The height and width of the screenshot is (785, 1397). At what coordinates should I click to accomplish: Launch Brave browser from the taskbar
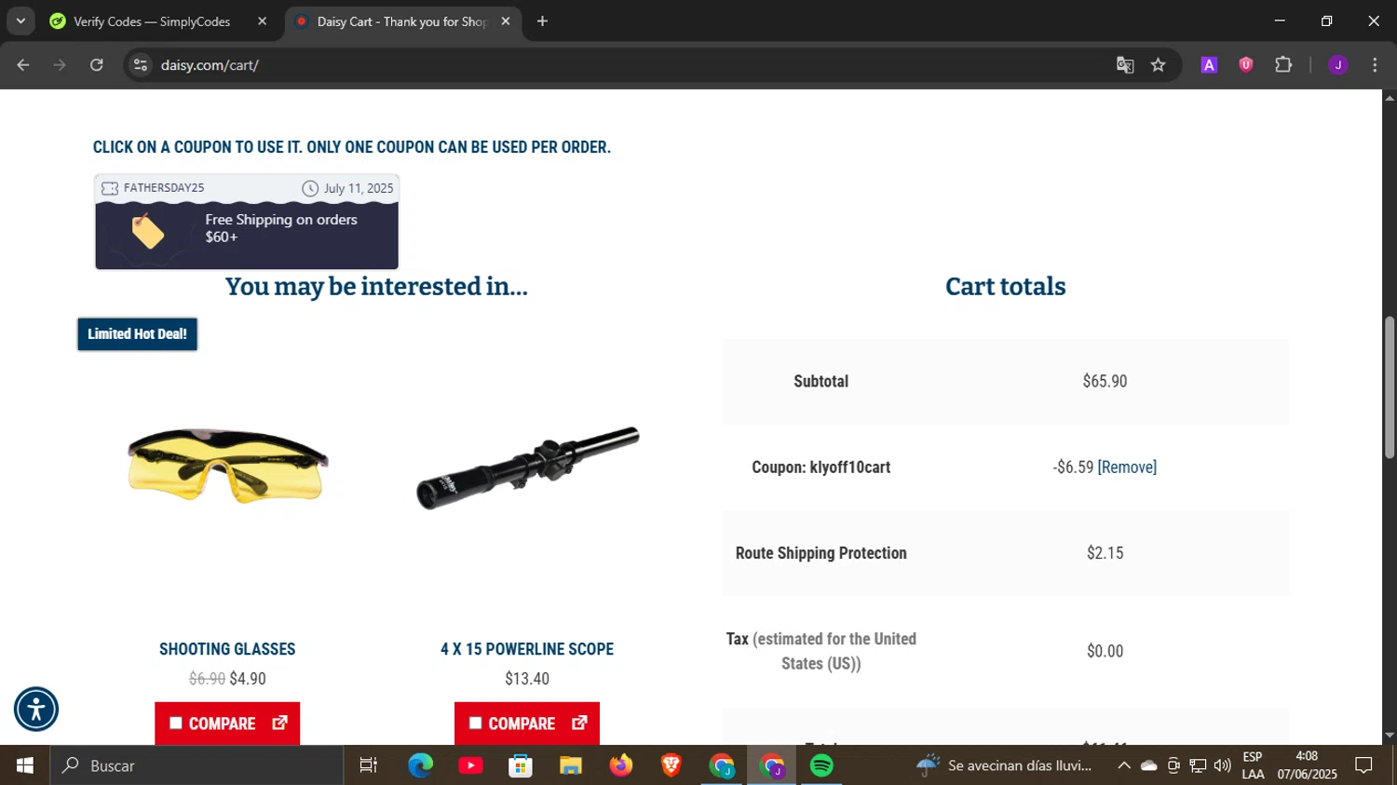[x=671, y=765]
